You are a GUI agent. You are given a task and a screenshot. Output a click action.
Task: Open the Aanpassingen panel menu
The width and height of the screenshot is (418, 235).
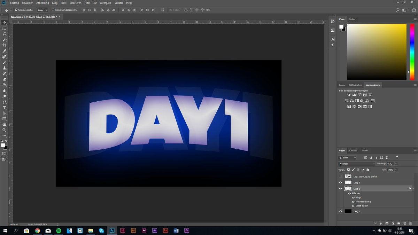click(x=415, y=85)
